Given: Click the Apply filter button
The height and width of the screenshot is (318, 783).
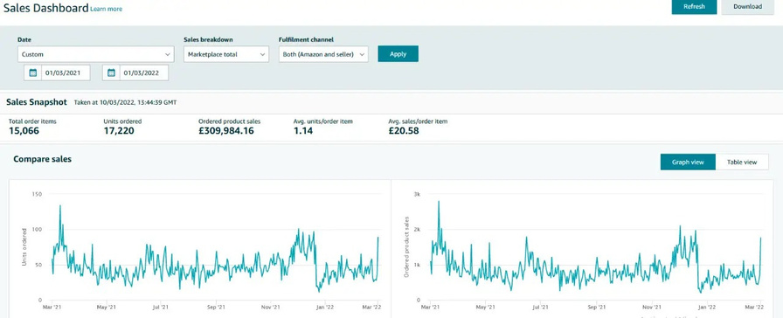Looking at the screenshot, I should [398, 54].
